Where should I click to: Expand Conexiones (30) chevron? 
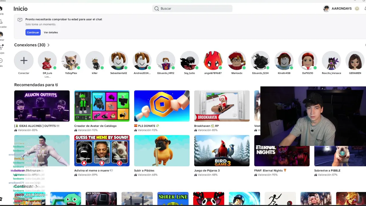coord(48,45)
